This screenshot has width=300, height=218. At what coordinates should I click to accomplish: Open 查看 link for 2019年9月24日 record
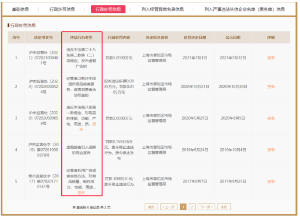click(271, 150)
